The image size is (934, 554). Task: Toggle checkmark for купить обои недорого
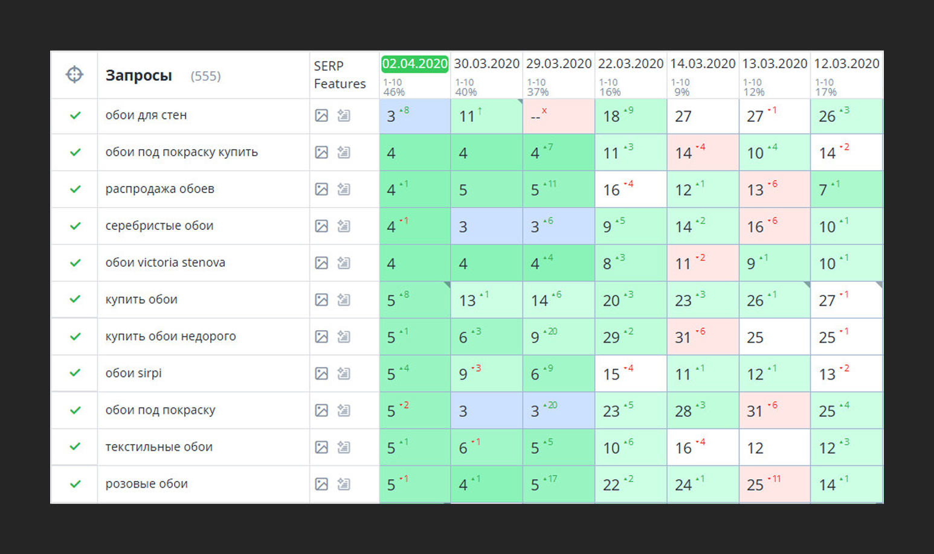(75, 336)
